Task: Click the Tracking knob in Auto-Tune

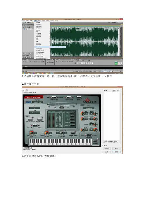Action: point(46,133)
